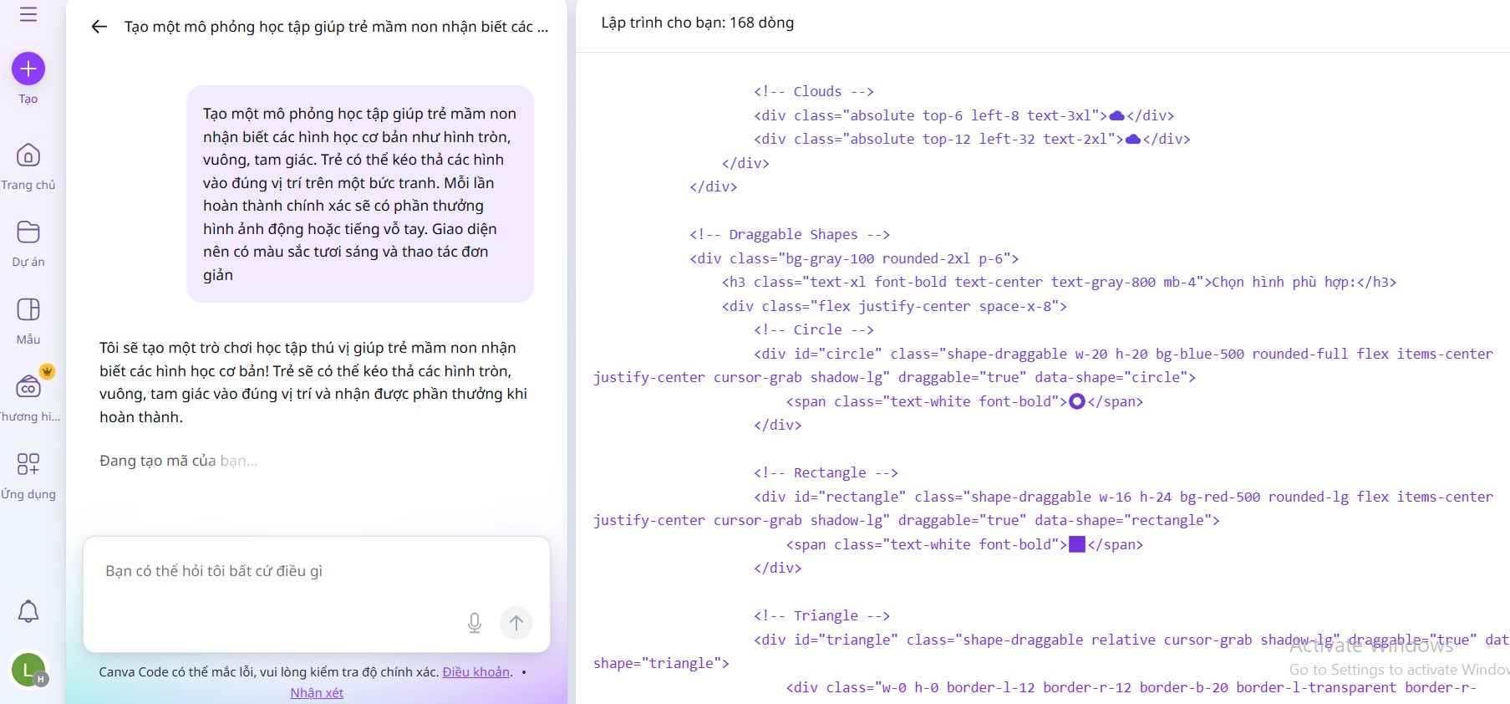Viewport: 1510px width, 704px height.
Task: Show notifications via the bell icon
Action: click(x=28, y=611)
